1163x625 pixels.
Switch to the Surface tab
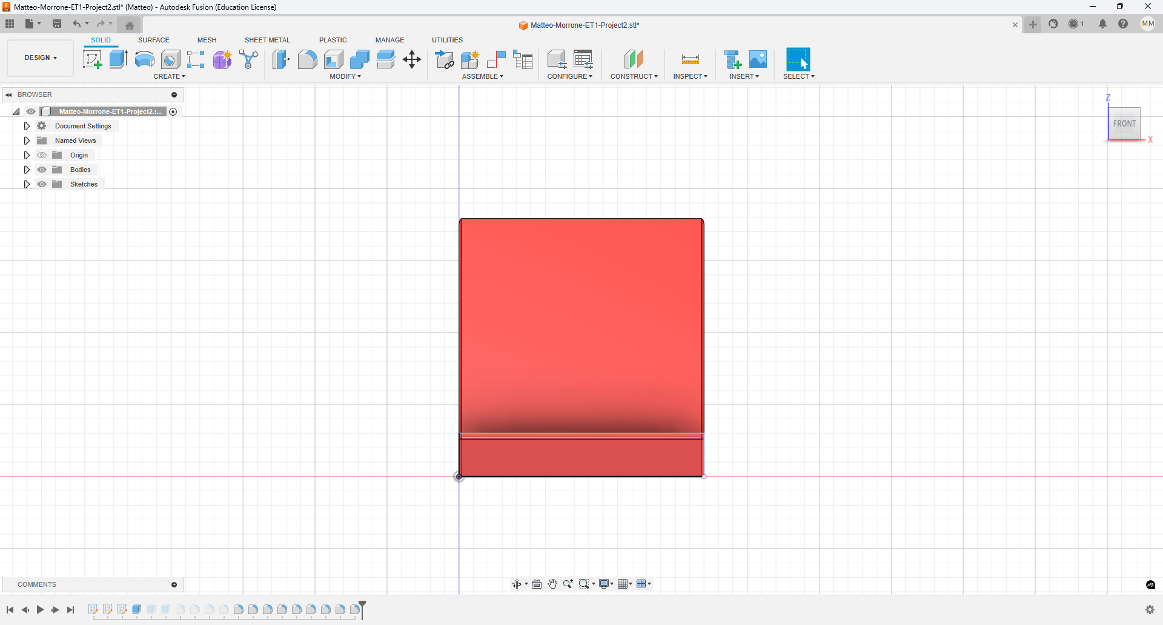pyautogui.click(x=153, y=40)
